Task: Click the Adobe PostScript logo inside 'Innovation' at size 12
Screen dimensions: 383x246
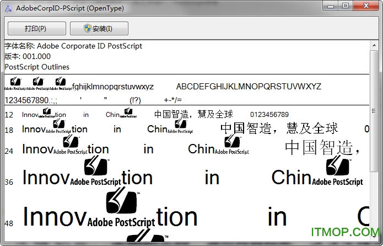Action: coord(46,113)
